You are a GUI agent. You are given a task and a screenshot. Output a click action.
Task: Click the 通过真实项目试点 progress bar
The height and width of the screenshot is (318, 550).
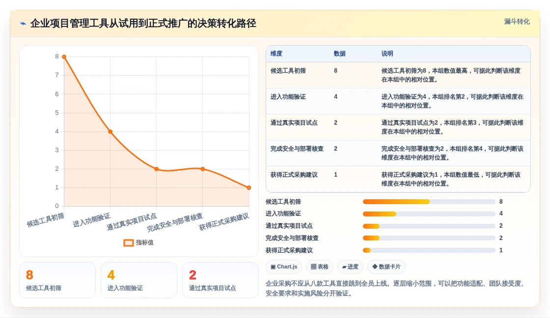point(429,226)
